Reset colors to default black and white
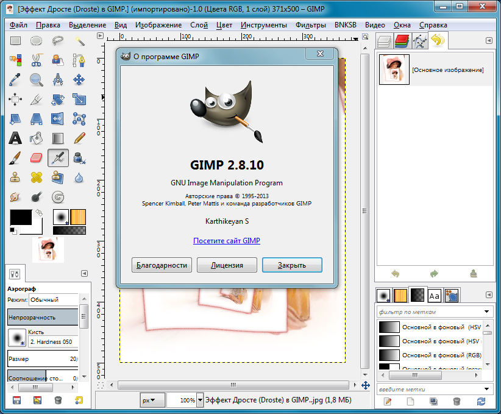Viewport: 501px width, 414px height. coord(13,230)
